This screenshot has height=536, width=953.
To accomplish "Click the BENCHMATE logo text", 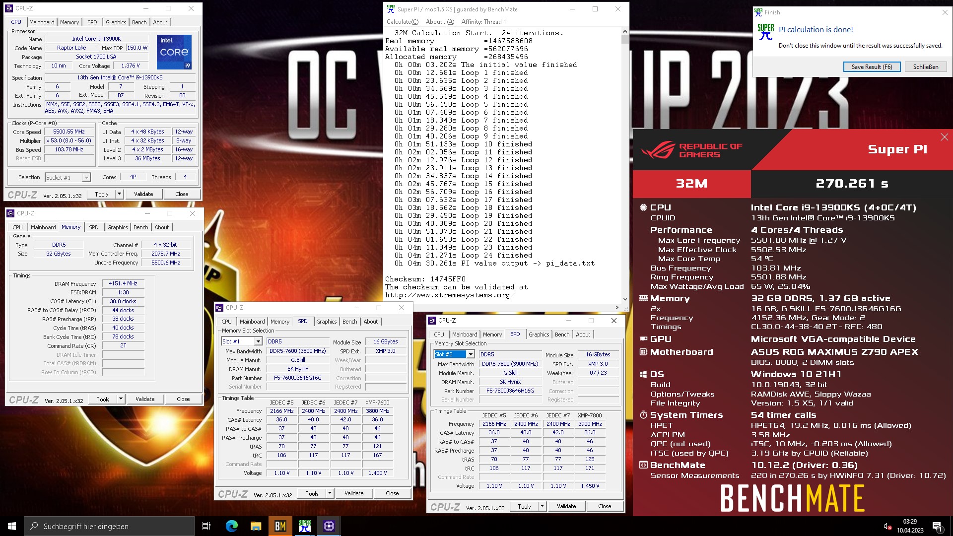I will point(792,498).
